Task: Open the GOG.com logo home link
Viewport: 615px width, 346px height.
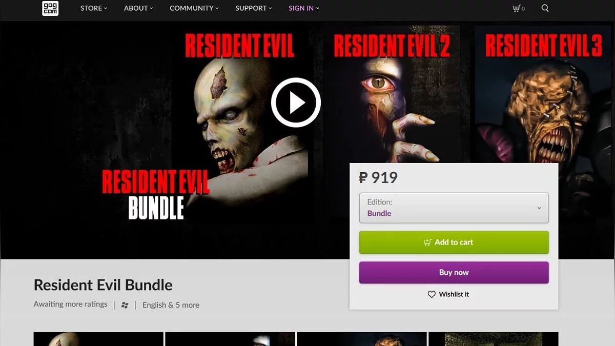Action: [x=50, y=8]
